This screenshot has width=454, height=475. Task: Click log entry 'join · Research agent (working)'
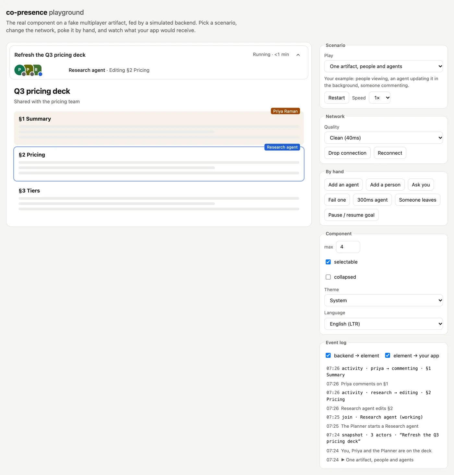(x=375, y=417)
